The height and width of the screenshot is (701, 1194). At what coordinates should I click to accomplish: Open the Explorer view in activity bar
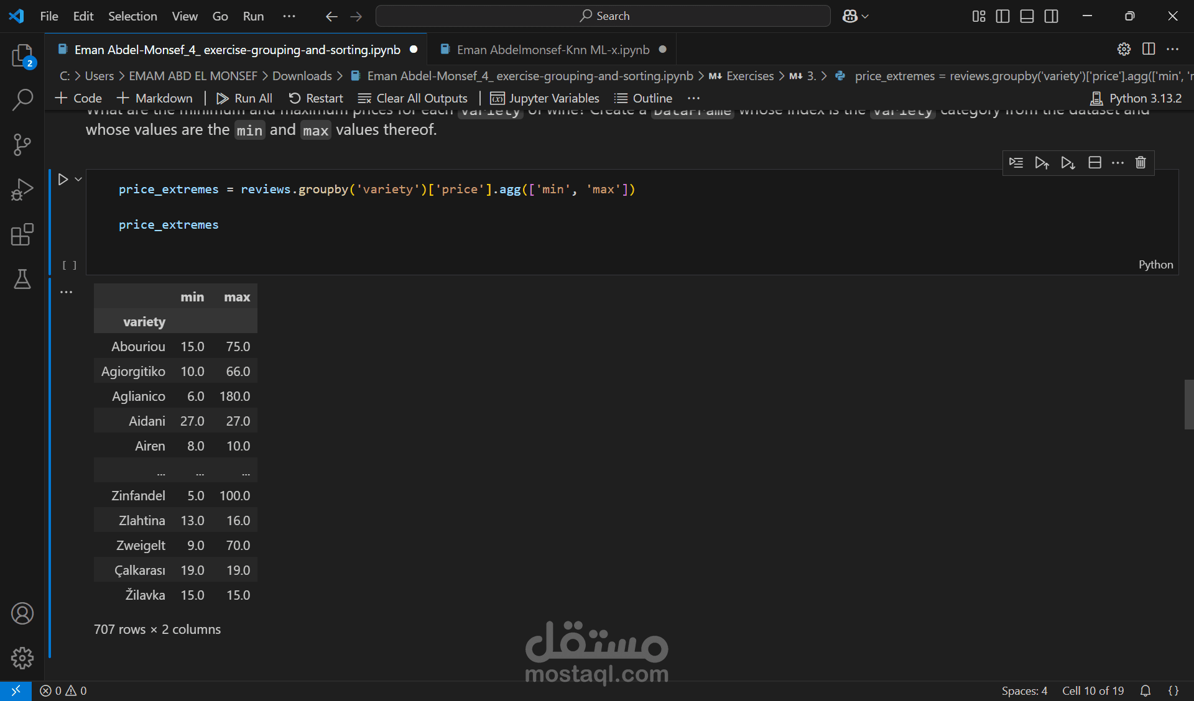pyautogui.click(x=22, y=56)
